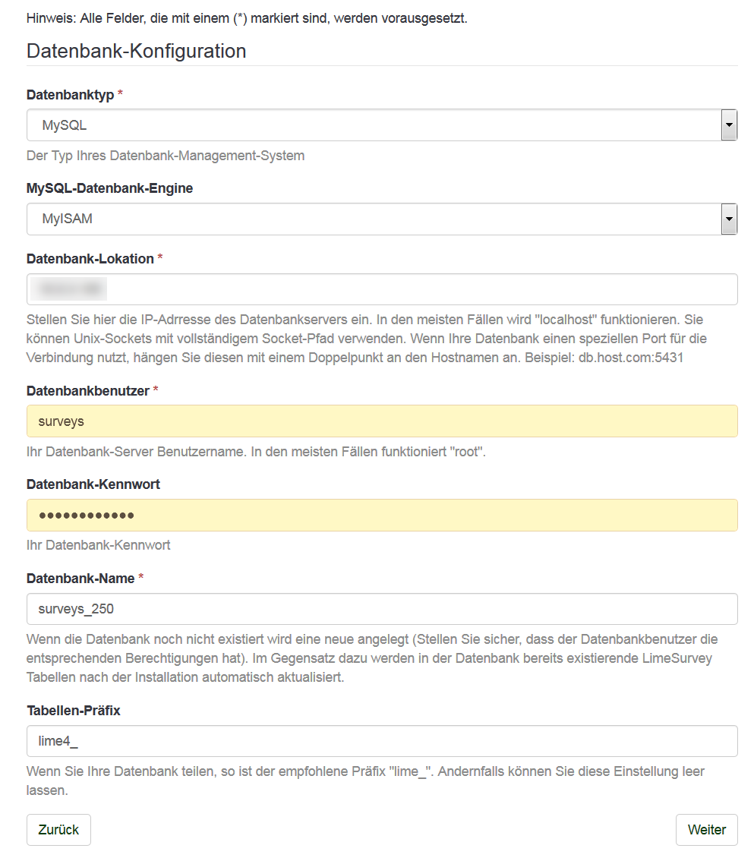Click the Datenbank-Lokation label
754x861 pixels.
pyautogui.click(x=90, y=259)
